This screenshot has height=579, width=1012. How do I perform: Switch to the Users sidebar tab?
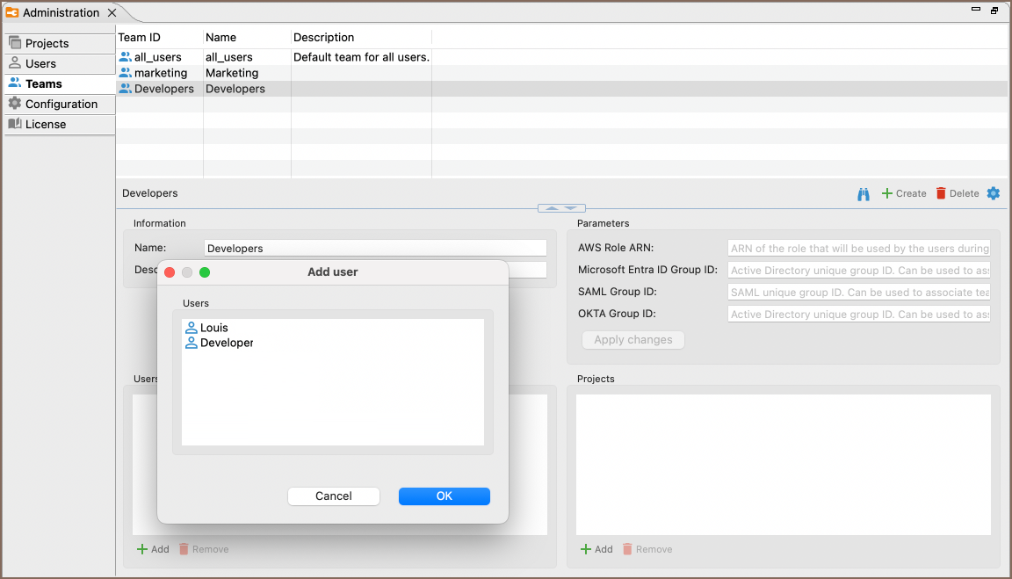40,63
